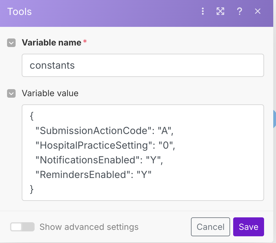Click the Cancel button
Screen dimensions: 276x243
point(210,227)
